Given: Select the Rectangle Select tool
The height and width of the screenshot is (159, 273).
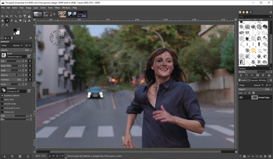Looking at the screenshot, I should point(7,16).
